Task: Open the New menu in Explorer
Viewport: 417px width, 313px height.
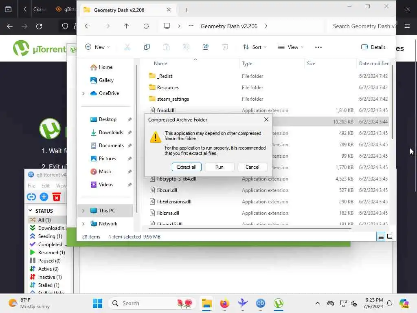Action: [97, 47]
